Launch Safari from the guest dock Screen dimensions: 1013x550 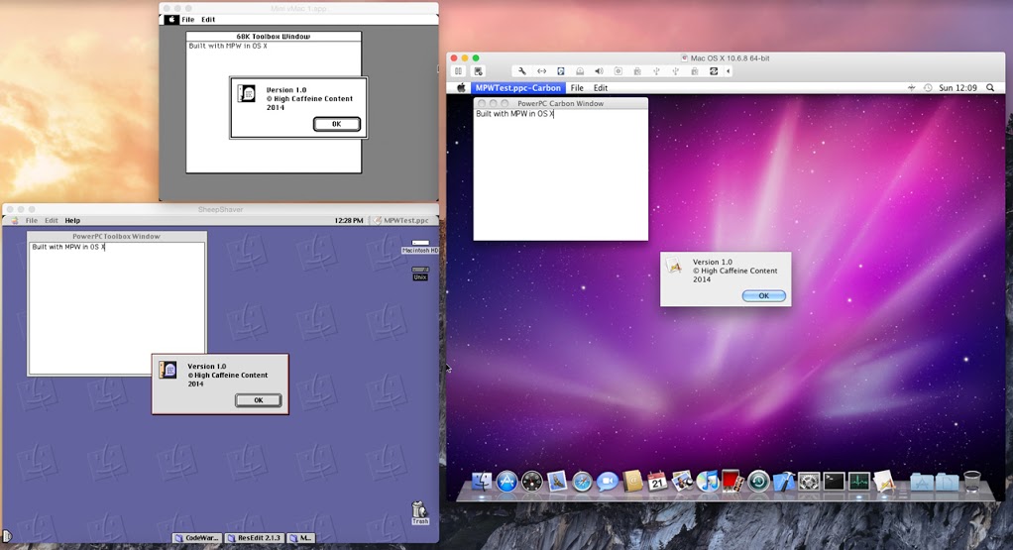582,482
